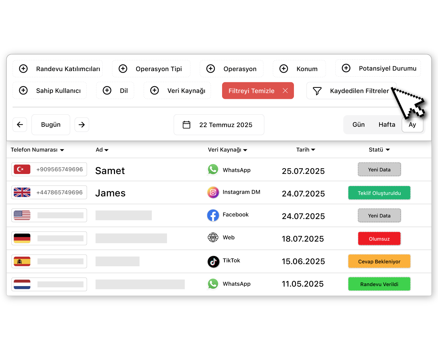Image resolution: width=438 pixels, height=350 pixels.
Task: Advance to next date with right arrow
Action: coord(82,125)
